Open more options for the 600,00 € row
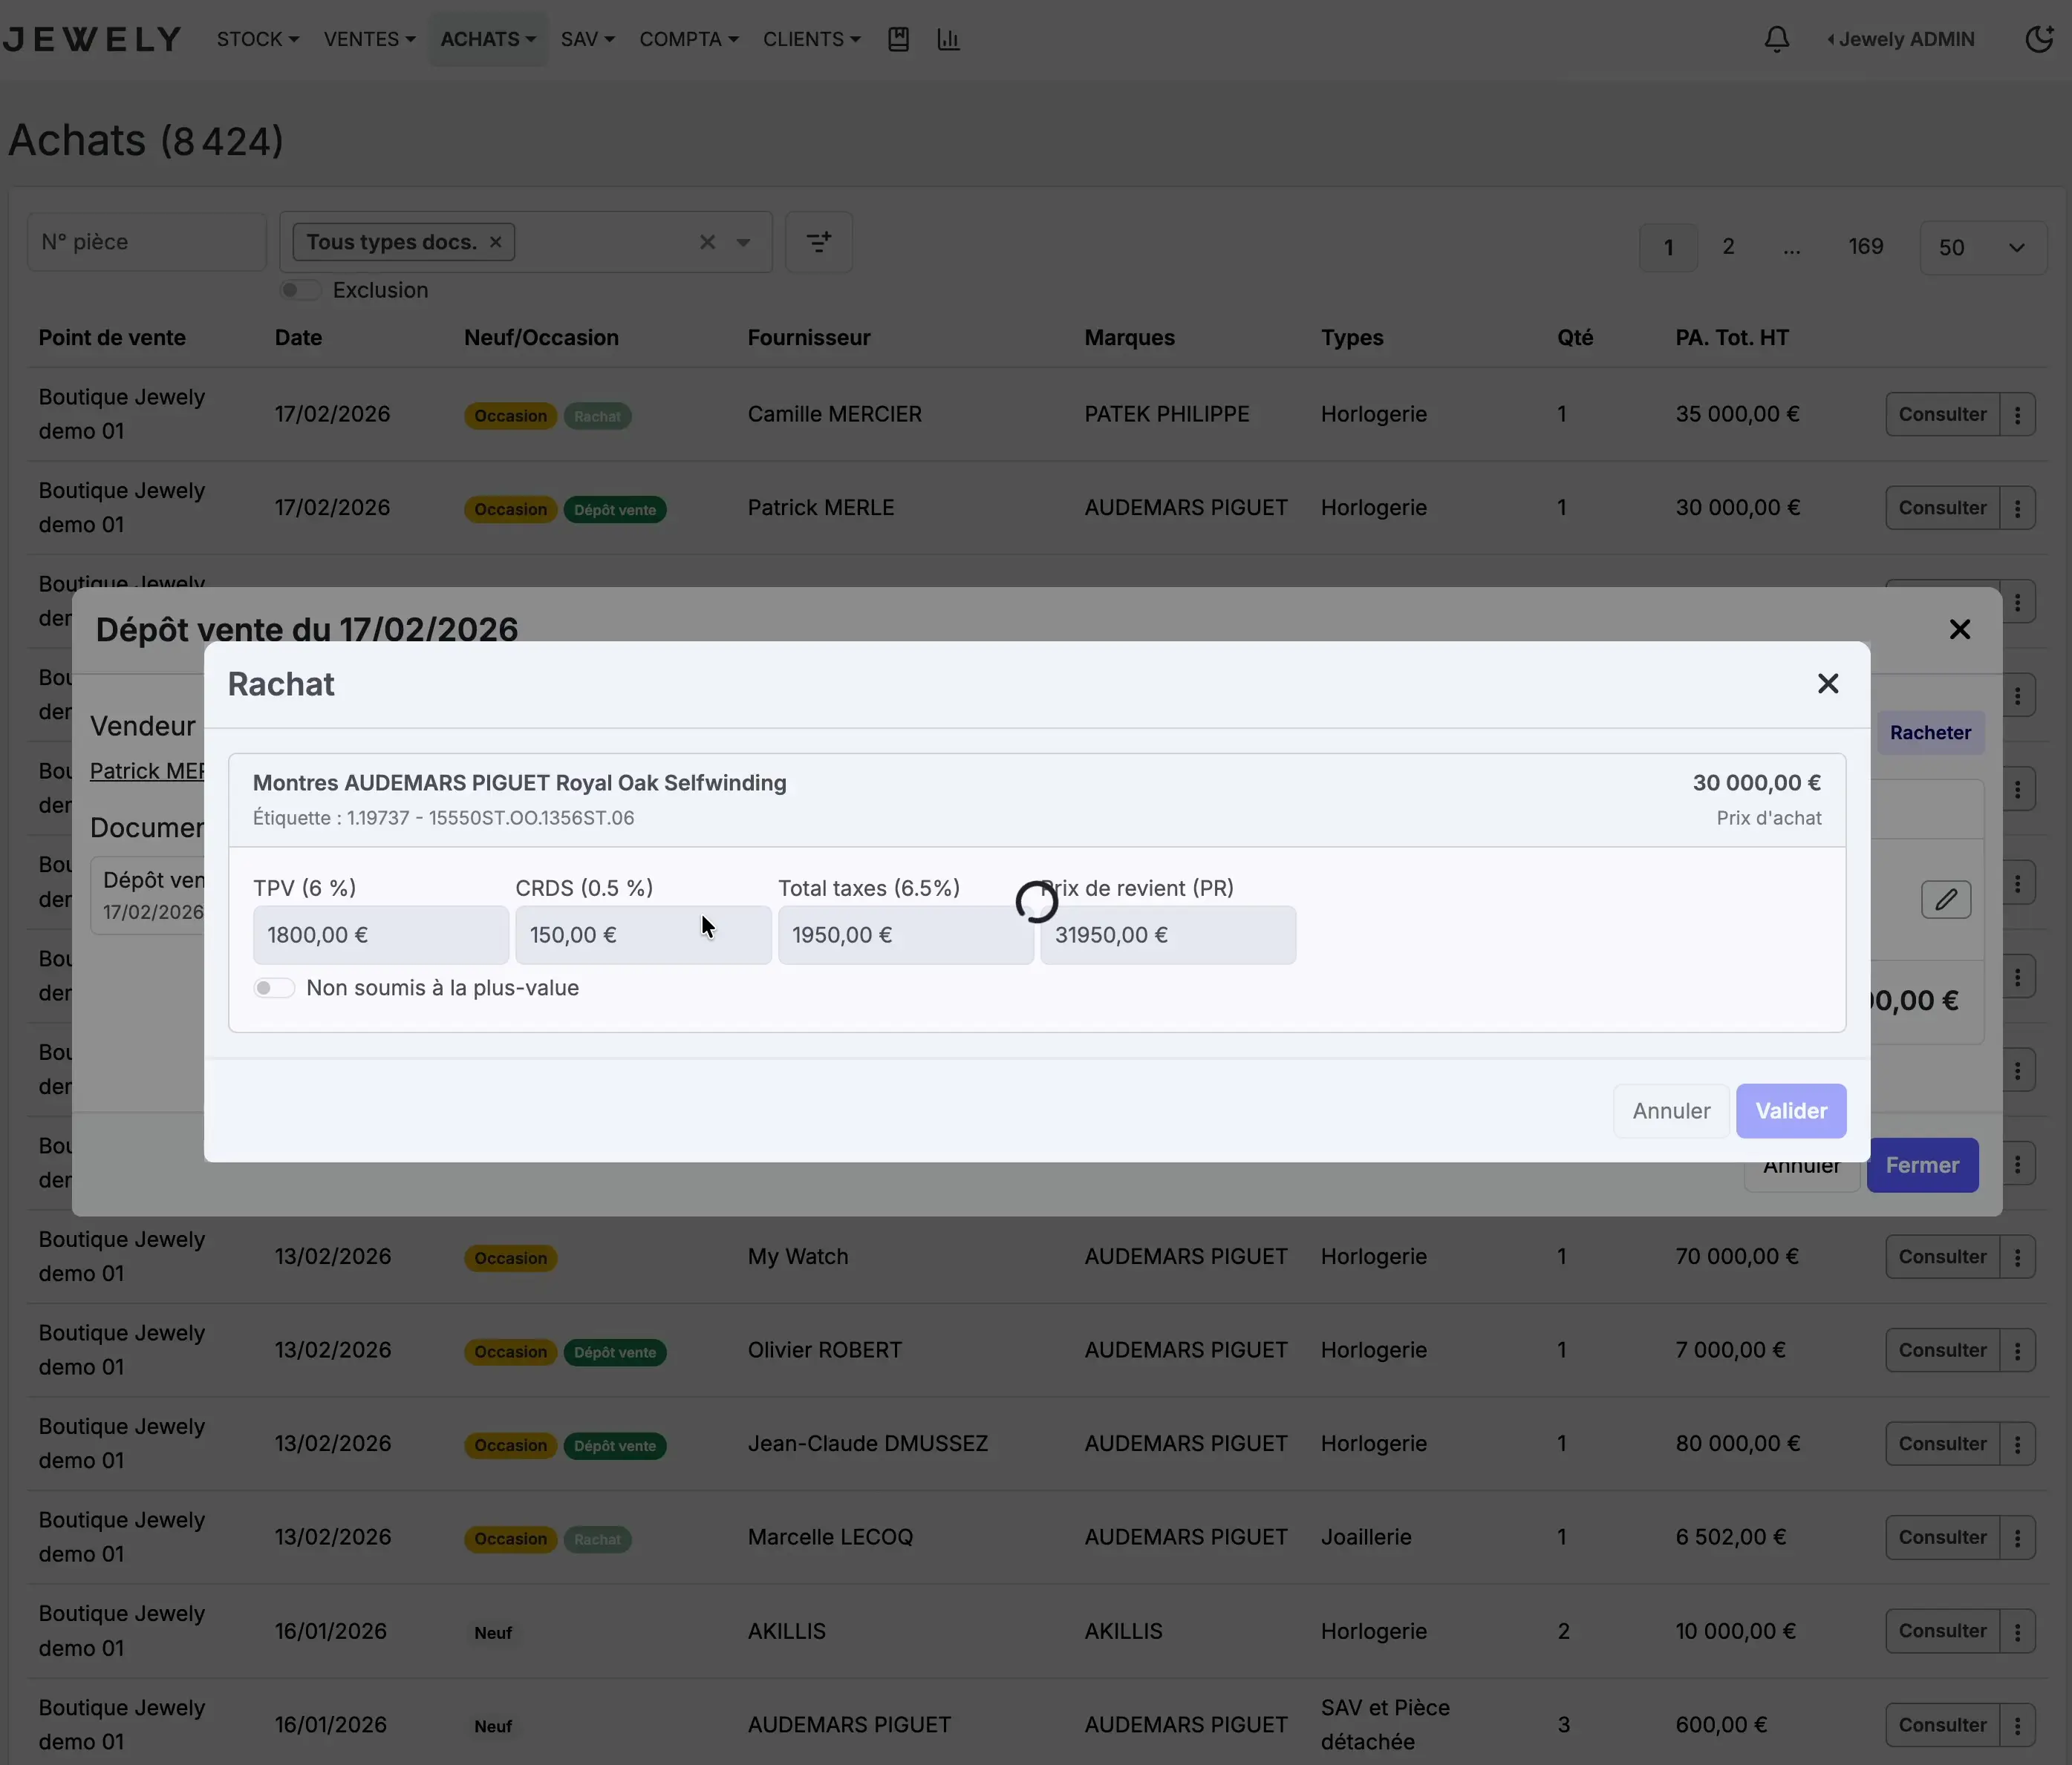2072x1765 pixels. [2017, 1725]
